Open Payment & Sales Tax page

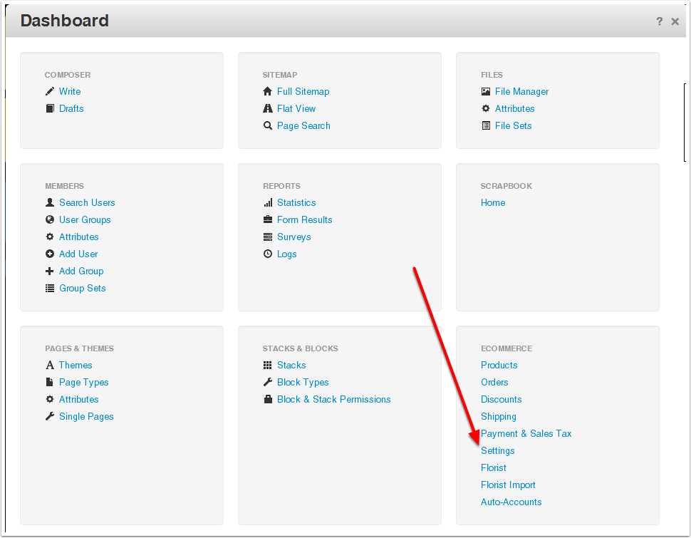coord(526,433)
